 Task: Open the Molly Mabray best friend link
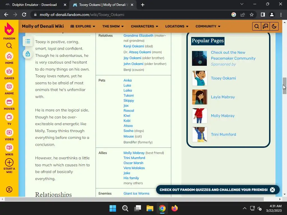[134, 153]
